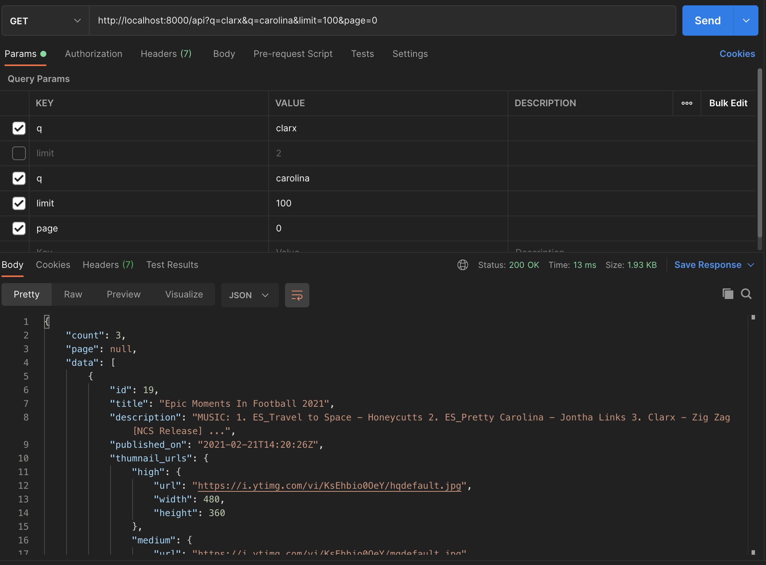Disable the page parameter checkbox

pyautogui.click(x=19, y=228)
